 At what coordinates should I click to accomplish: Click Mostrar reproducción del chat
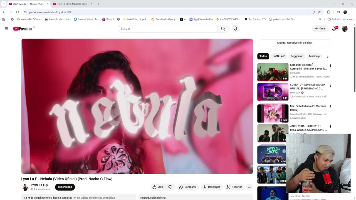coord(295,43)
